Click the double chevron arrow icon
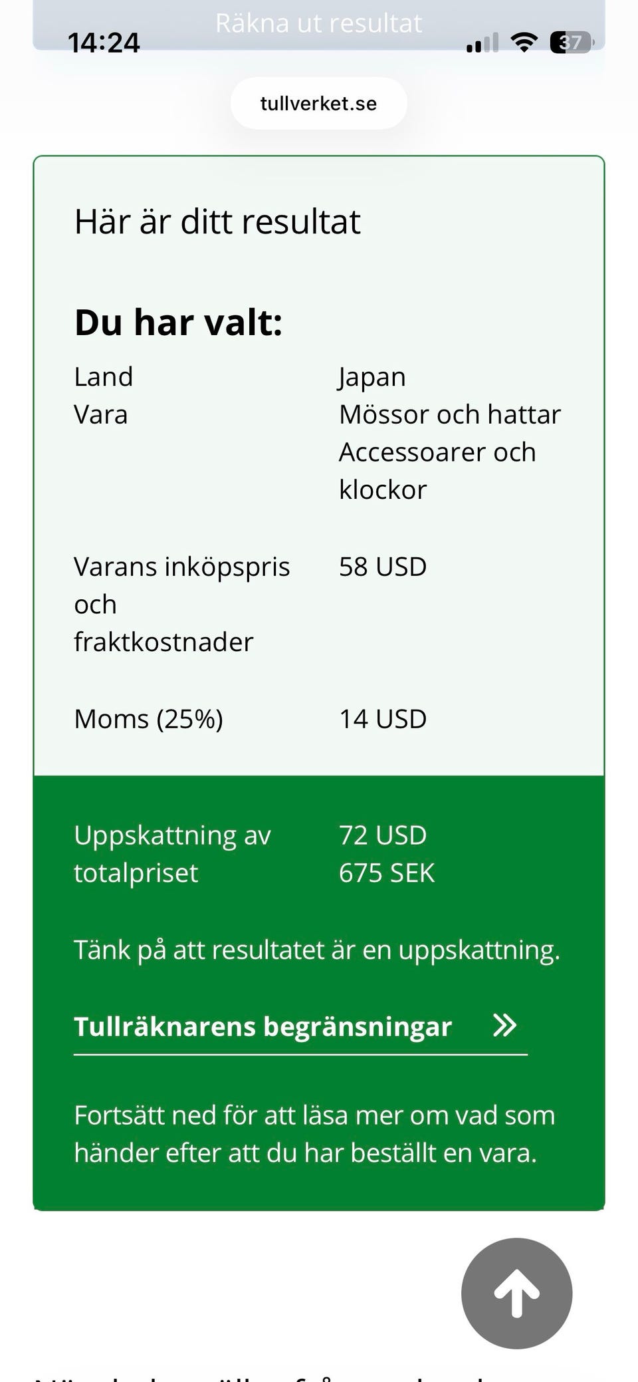The height and width of the screenshot is (1382, 638). [x=504, y=1026]
